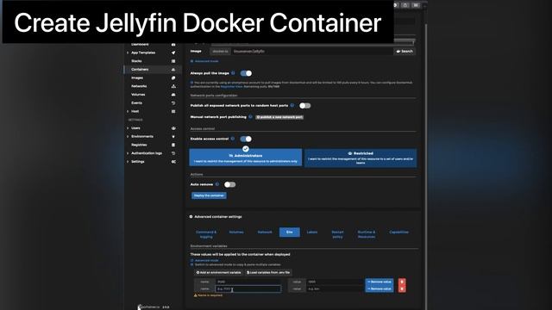This screenshot has height=310, width=552.
Task: Select the Env tab
Action: pos(290,232)
